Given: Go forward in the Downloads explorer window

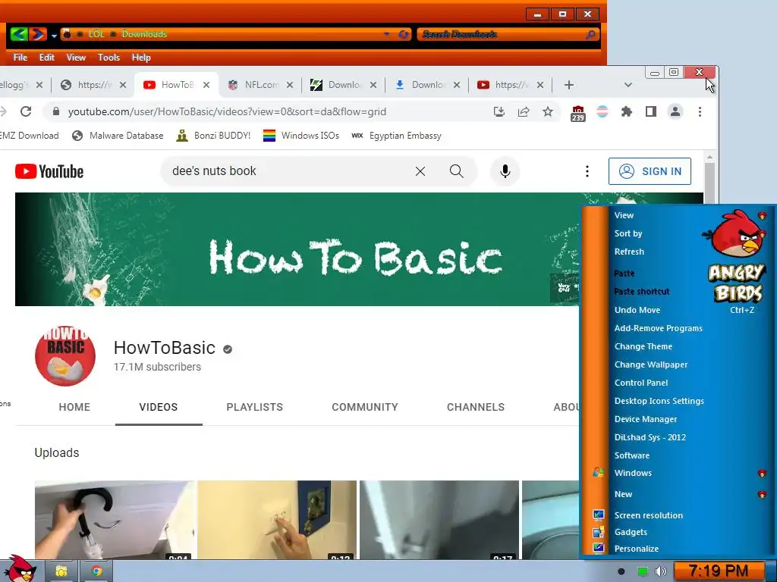Looking at the screenshot, I should tap(38, 34).
